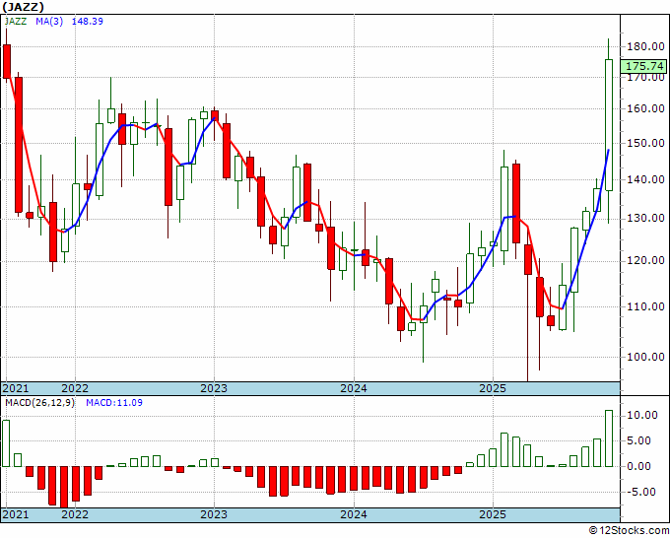This screenshot has height=538, width=670.
Task: Click the first red candlestick in 2021
Action: pyautogui.click(x=7, y=61)
